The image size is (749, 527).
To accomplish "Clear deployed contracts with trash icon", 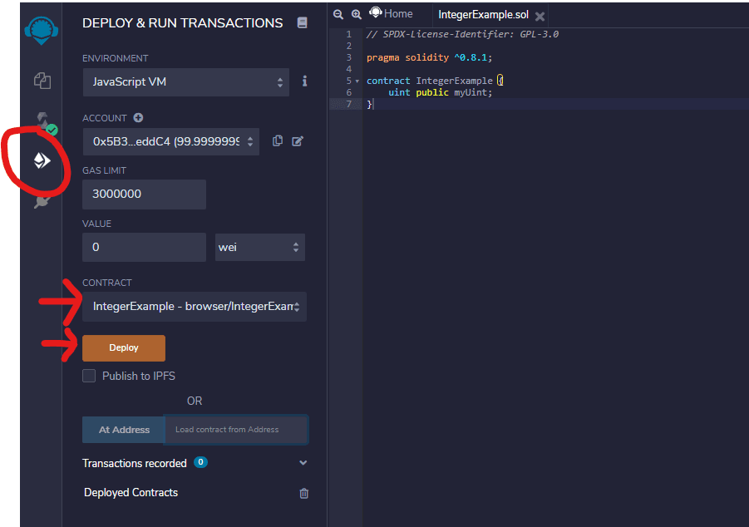I will [x=303, y=493].
